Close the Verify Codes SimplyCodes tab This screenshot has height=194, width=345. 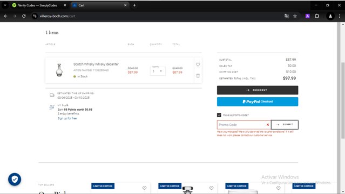point(65,5)
